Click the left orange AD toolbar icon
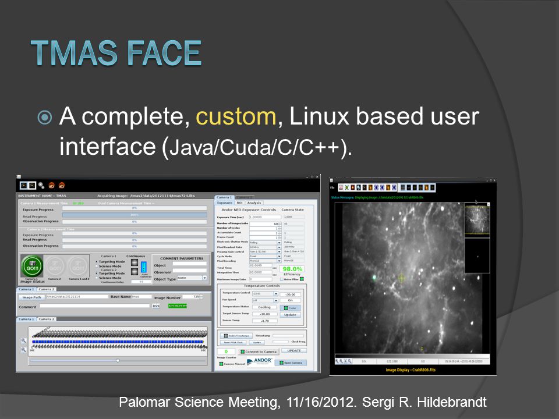This screenshot has width=559, height=419. 51,185
